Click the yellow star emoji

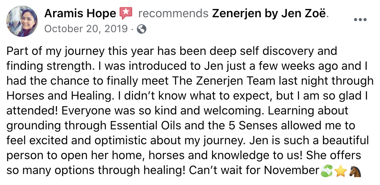coord(341,171)
